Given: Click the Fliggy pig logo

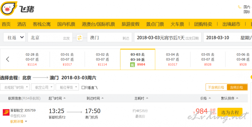Looking at the screenshot, I should 9,8.
